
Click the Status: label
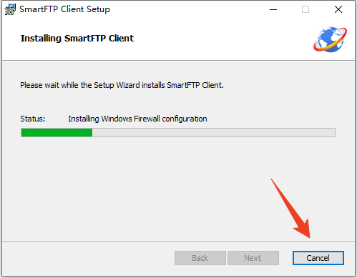[x=33, y=119]
